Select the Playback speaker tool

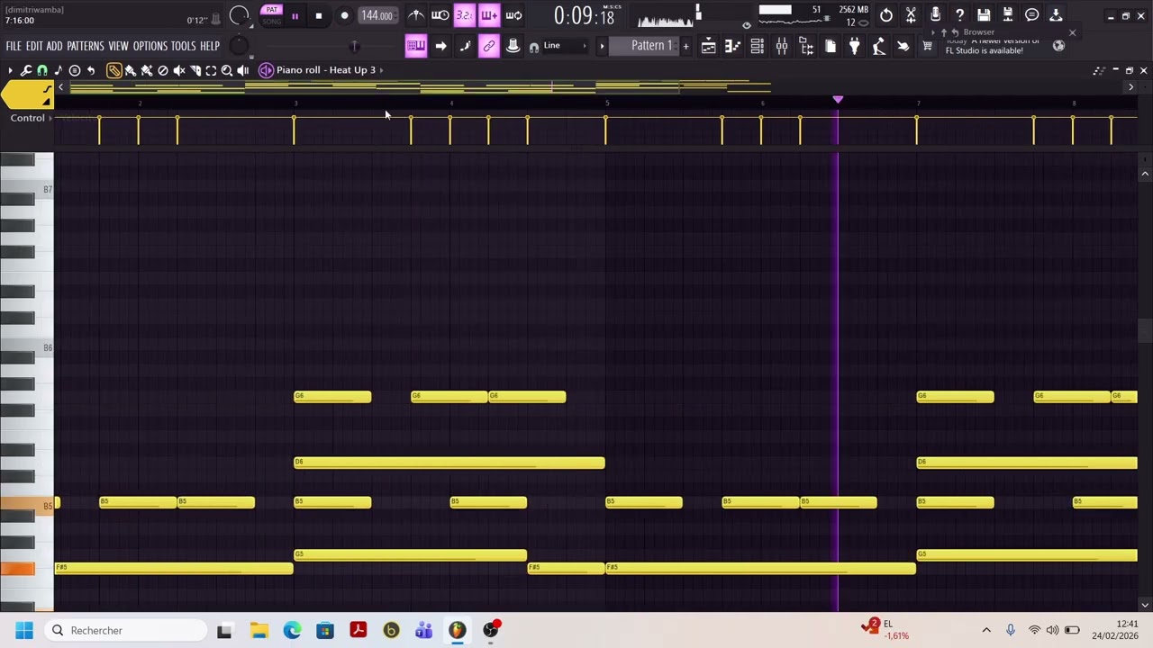coord(243,70)
